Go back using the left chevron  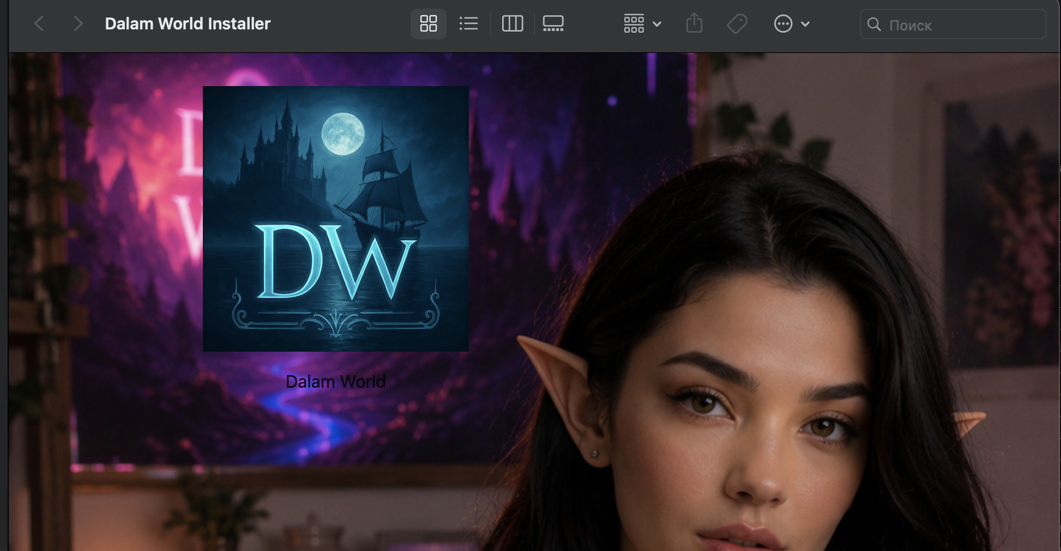pos(39,23)
